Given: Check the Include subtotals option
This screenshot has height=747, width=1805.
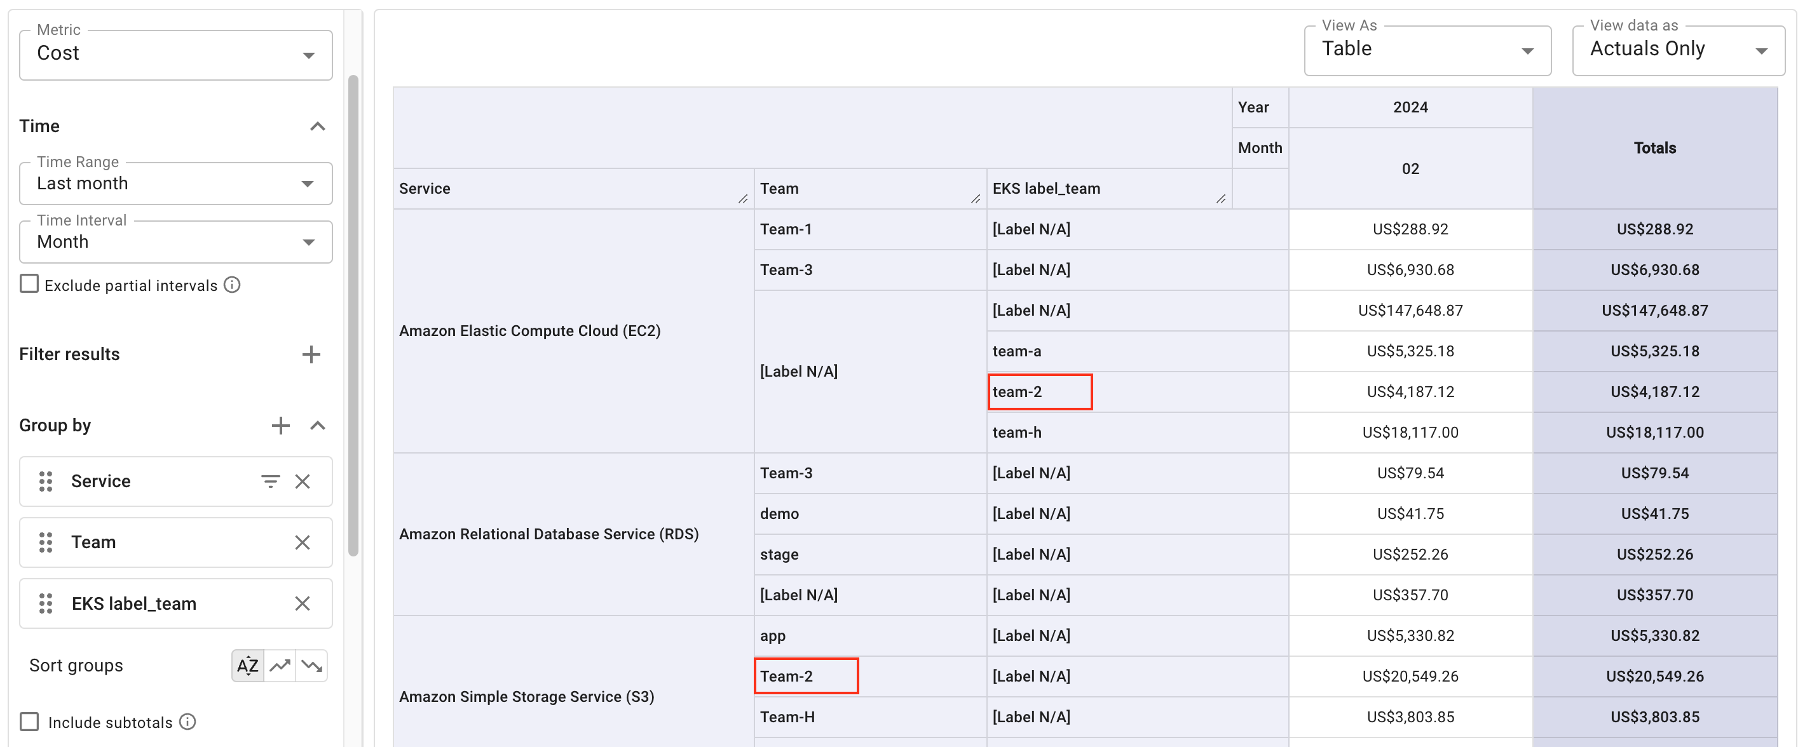Looking at the screenshot, I should [29, 721].
